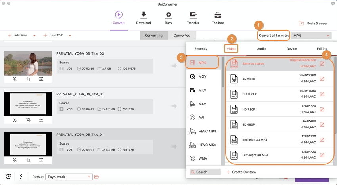Open the Transfer section
Screen dimensions: 337x185
(x=193, y=18)
